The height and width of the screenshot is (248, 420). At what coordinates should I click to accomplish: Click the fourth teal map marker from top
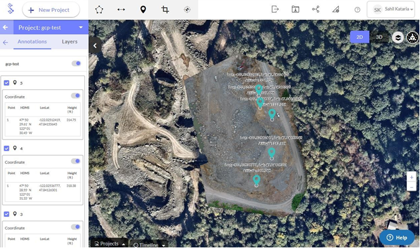point(272,154)
